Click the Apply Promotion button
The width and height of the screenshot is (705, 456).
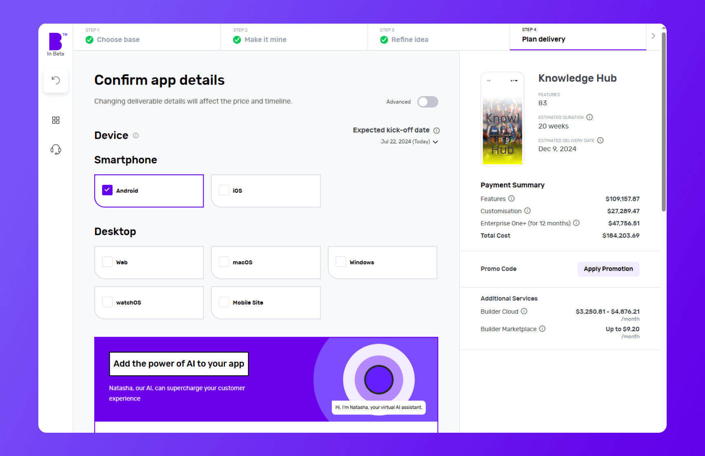pyautogui.click(x=608, y=269)
